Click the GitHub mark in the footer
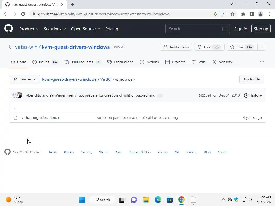Image resolution: width=275 pixels, height=206 pixels. point(7,152)
